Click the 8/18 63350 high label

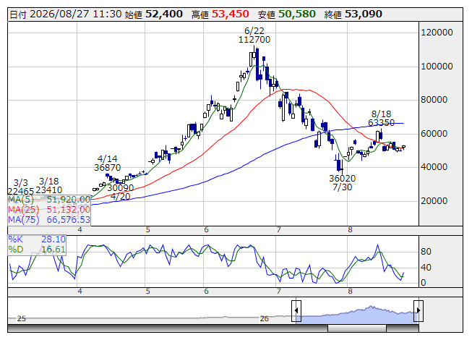(x=381, y=119)
